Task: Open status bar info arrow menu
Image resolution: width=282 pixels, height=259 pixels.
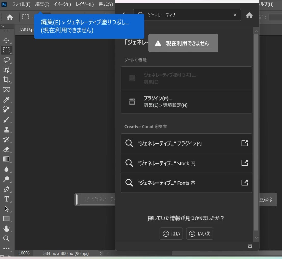Action: [101, 253]
